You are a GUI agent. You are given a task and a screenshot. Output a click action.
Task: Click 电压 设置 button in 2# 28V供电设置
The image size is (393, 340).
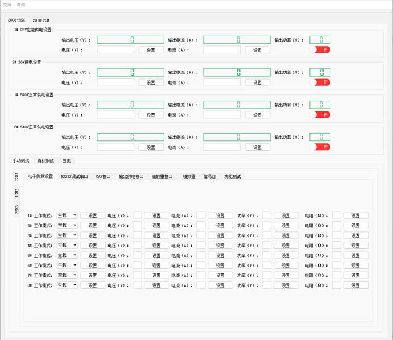click(x=151, y=82)
